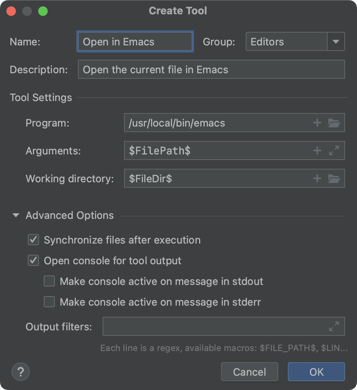Browse for the Program executable
Screen dimensions: 357x390
335,123
